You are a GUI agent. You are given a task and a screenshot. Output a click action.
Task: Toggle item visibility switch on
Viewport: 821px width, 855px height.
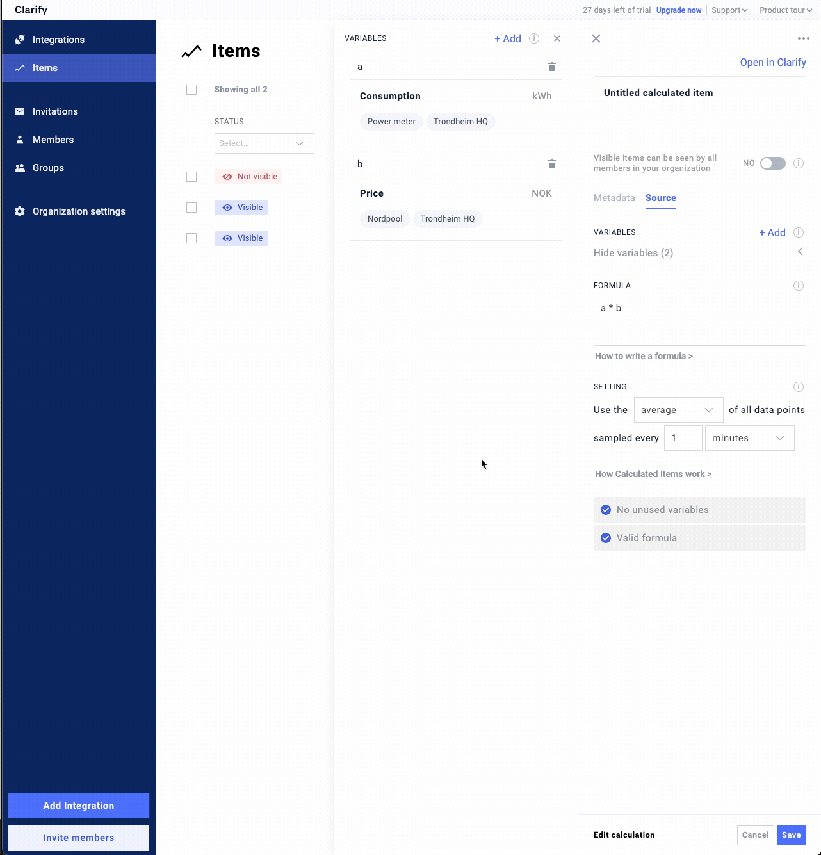[772, 163]
